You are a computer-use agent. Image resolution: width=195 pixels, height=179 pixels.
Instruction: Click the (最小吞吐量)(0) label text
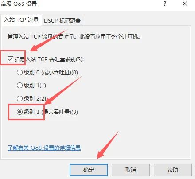[59, 73]
